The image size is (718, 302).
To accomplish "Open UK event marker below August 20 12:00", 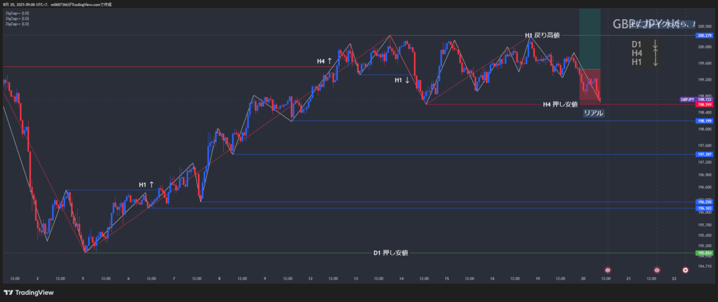I will tap(608, 270).
